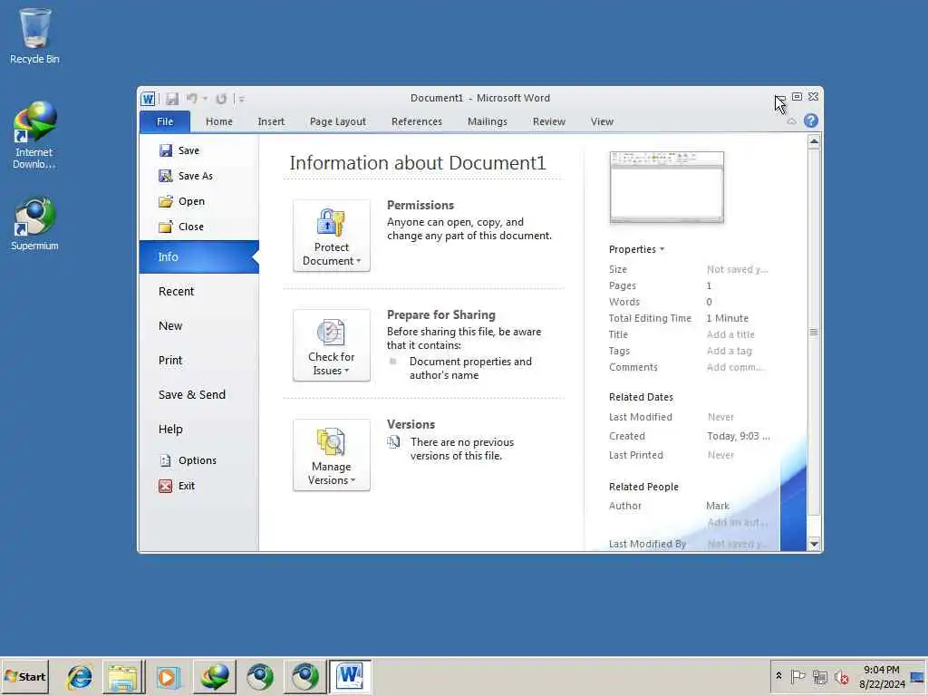Open Windows Media Player from taskbar
Screen dimensions: 928x696
[168, 676]
